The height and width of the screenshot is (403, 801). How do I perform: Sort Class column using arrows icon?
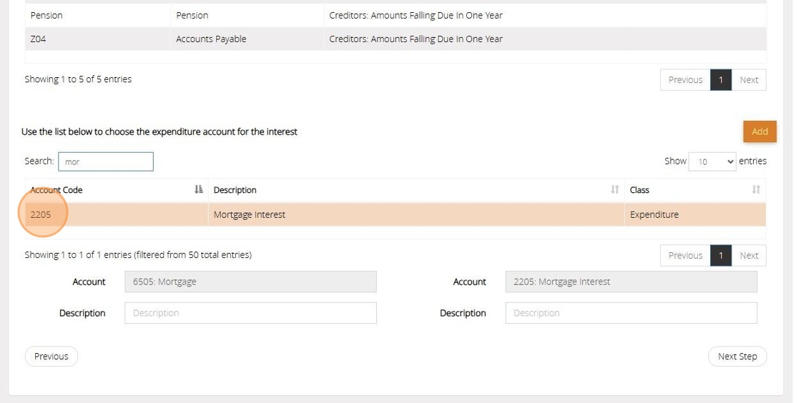pos(756,189)
